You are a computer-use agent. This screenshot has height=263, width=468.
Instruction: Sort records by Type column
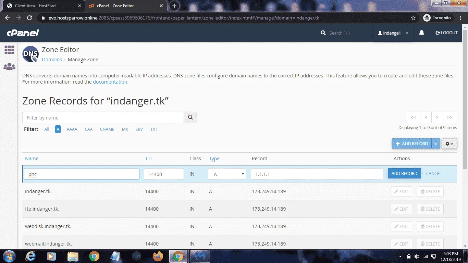coord(214,159)
